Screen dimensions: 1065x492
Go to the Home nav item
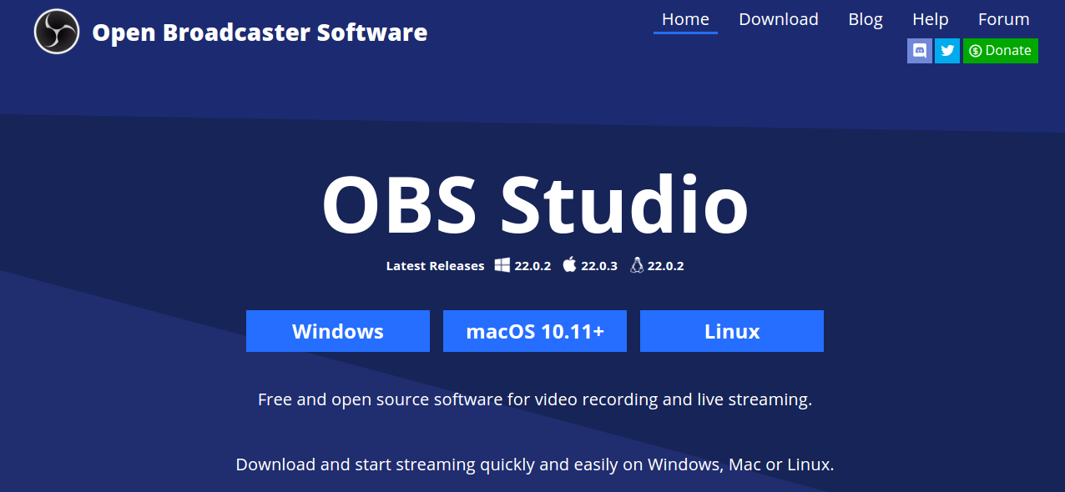[685, 19]
